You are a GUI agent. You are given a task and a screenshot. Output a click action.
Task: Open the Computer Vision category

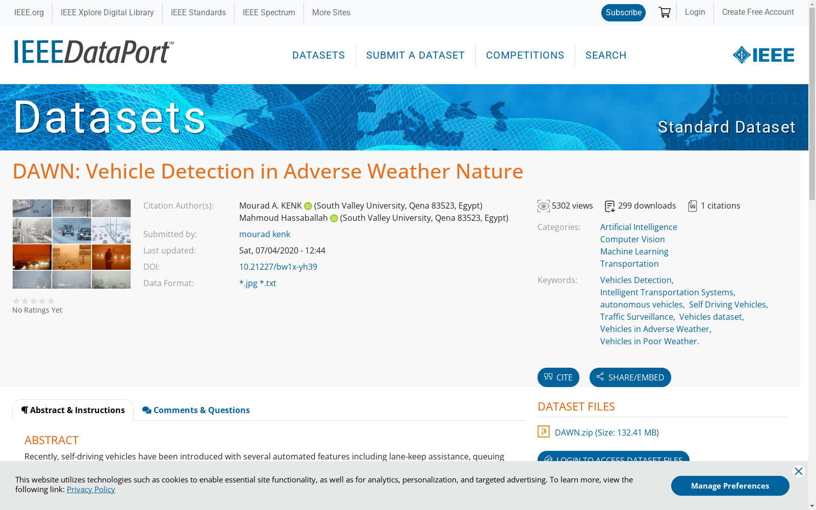pos(632,239)
